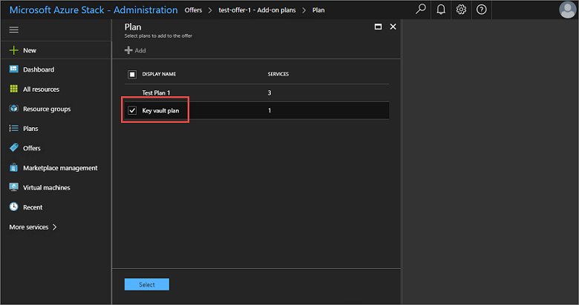Click the Offers breadcrumb
The width and height of the screenshot is (579, 305).
pyautogui.click(x=192, y=10)
